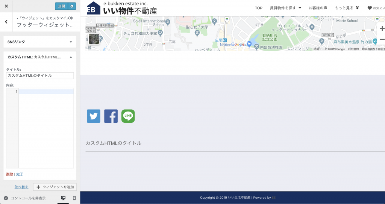Viewport: 385px width, 204px height.
Task: Click the 削除 link
Action: pos(10,174)
